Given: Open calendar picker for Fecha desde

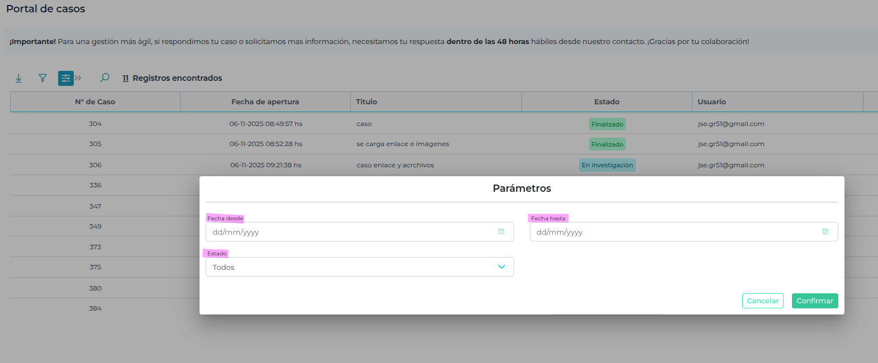Looking at the screenshot, I should coord(501,231).
